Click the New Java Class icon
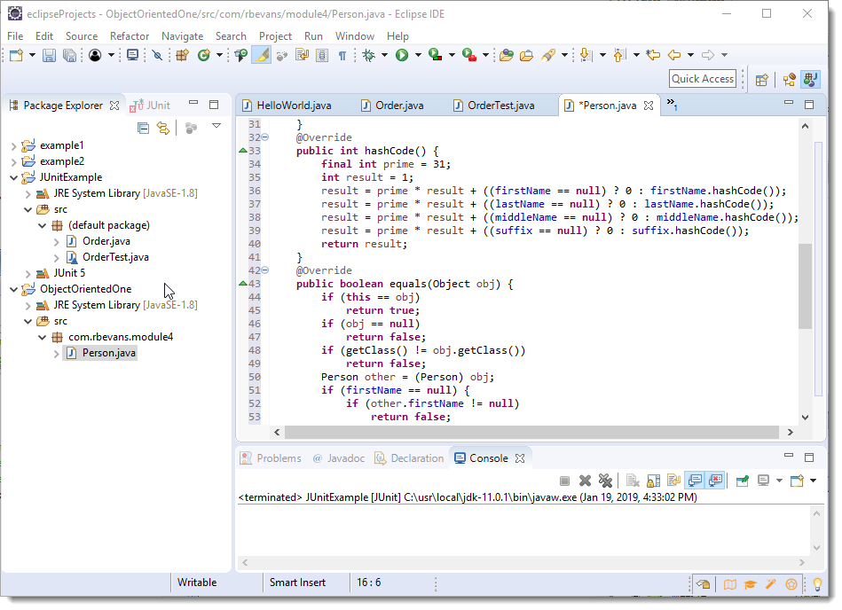Screen dimensions: 842x610 203,55
